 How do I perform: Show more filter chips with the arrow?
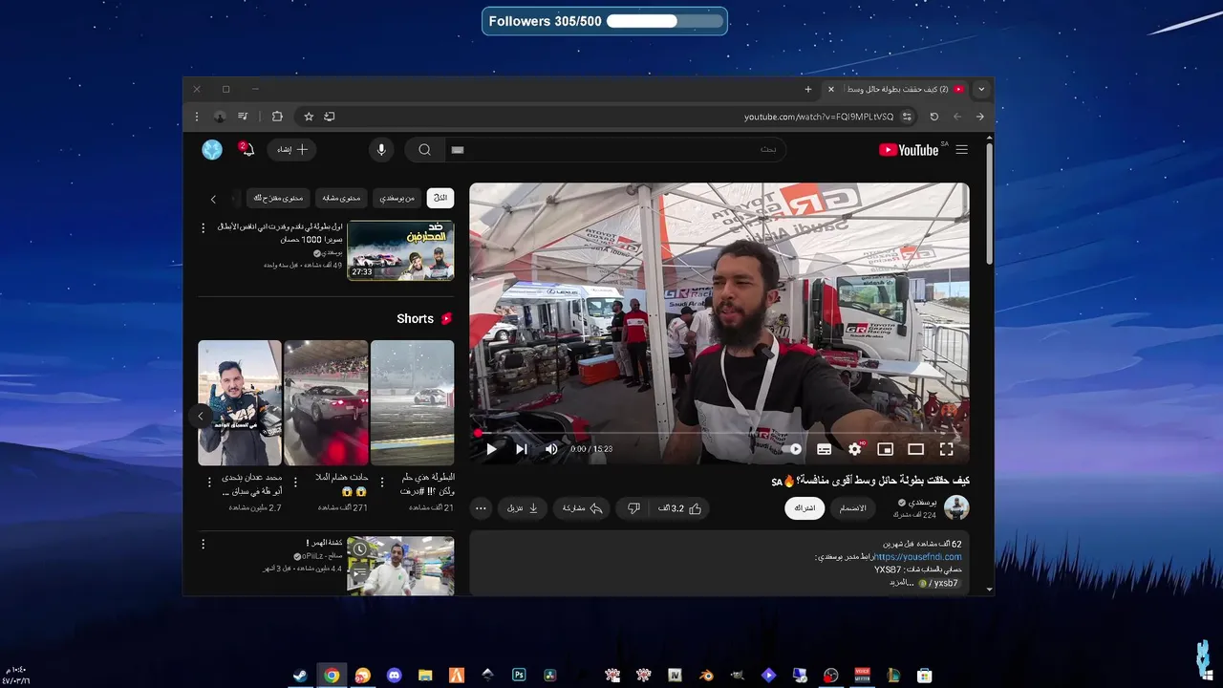click(x=213, y=199)
